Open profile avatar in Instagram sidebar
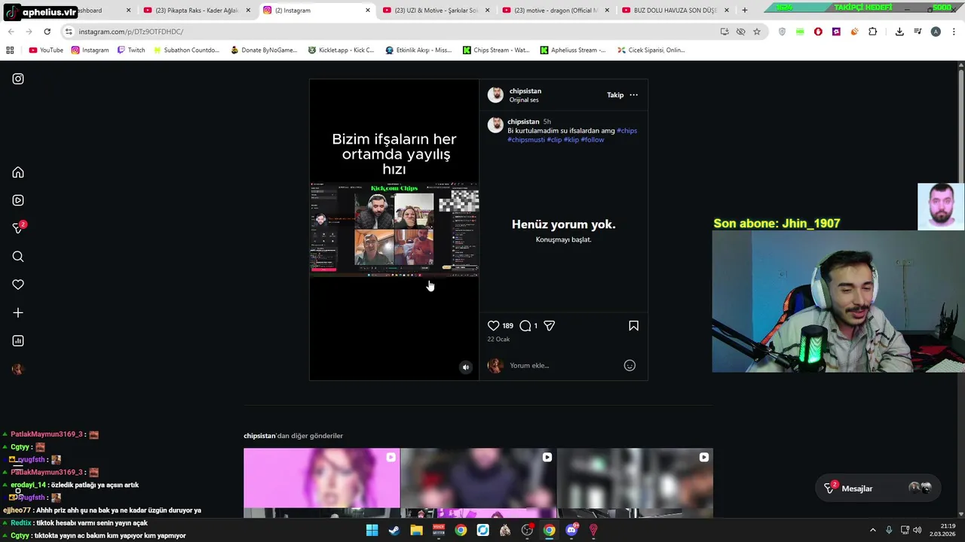Viewport: 965px width, 542px height. pos(18,369)
